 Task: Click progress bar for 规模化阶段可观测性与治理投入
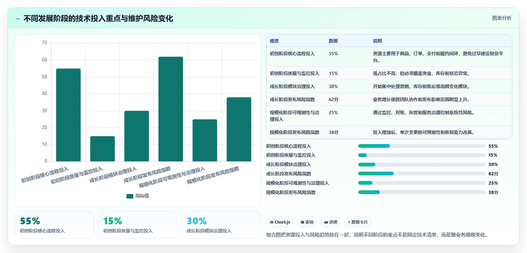[421, 183]
